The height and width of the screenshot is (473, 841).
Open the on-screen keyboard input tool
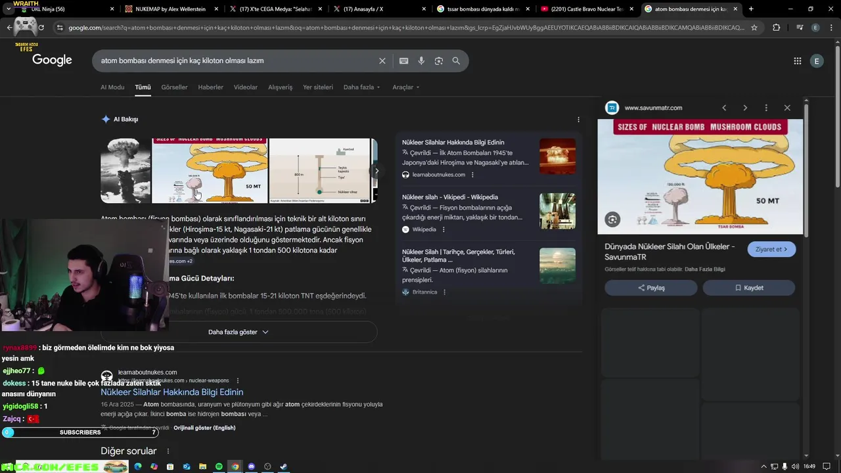[403, 61]
